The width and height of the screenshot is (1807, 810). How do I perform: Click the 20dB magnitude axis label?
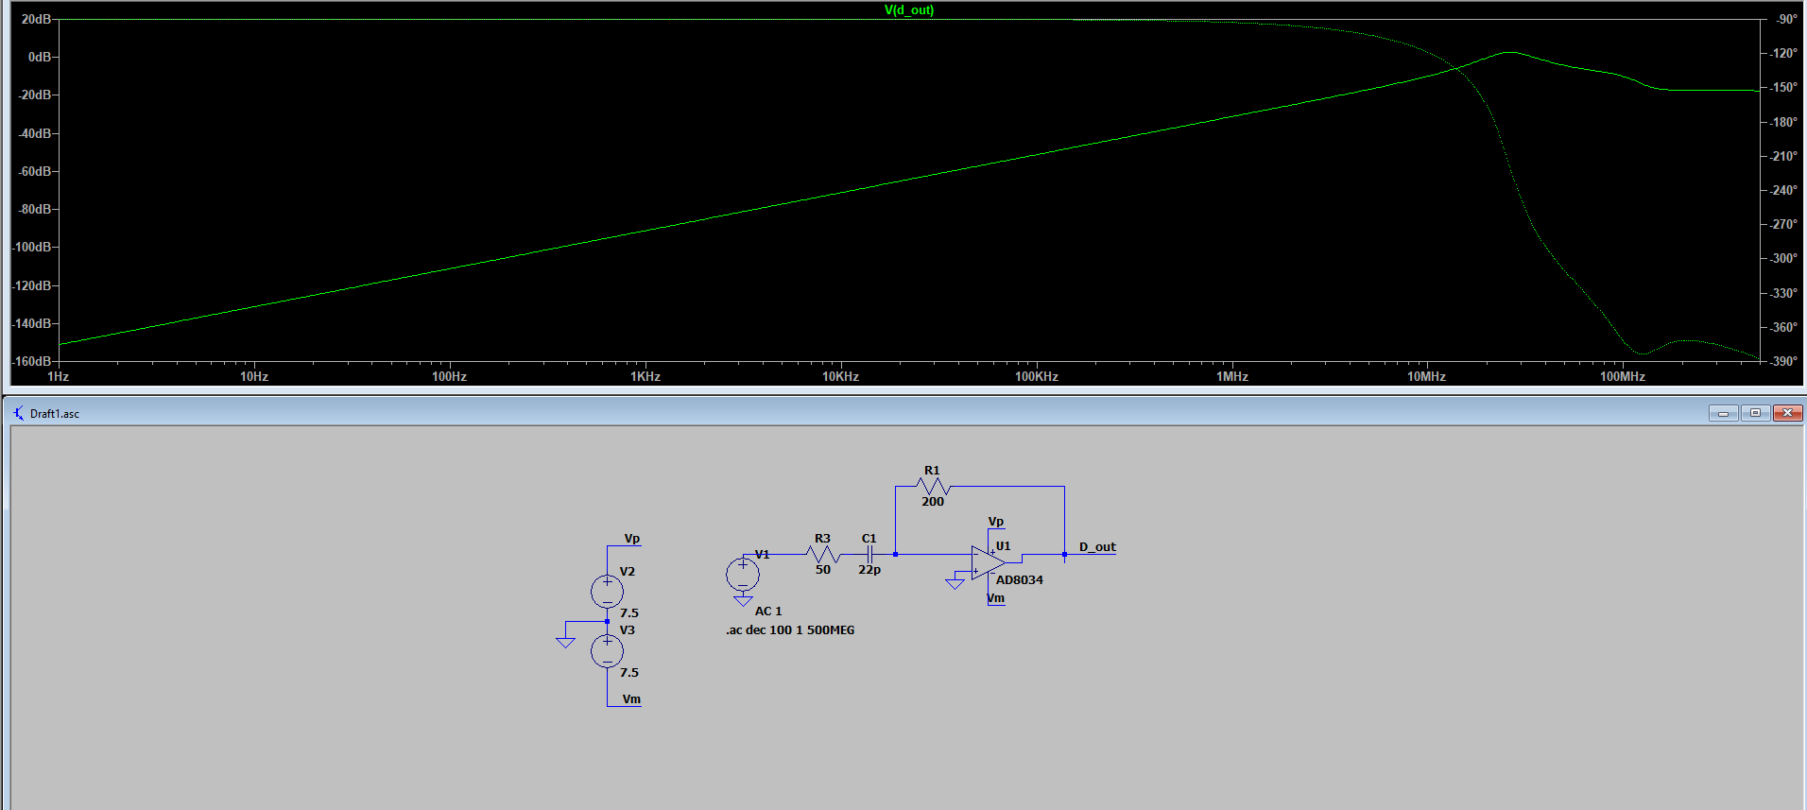(36, 19)
